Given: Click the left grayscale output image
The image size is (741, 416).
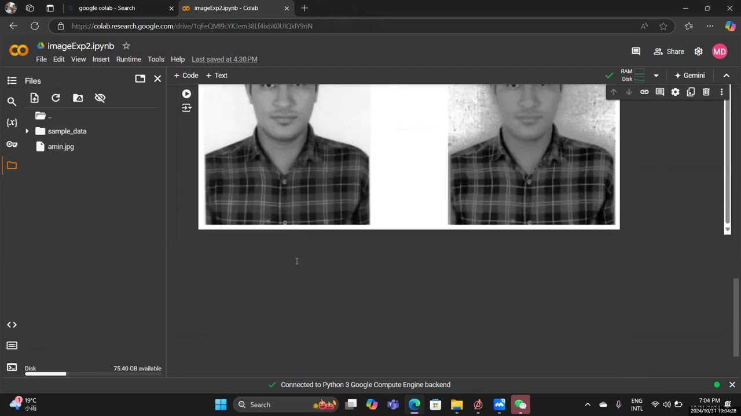Looking at the screenshot, I should 287,154.
